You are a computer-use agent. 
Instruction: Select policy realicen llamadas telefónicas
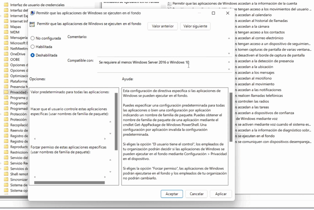(x=259, y=96)
